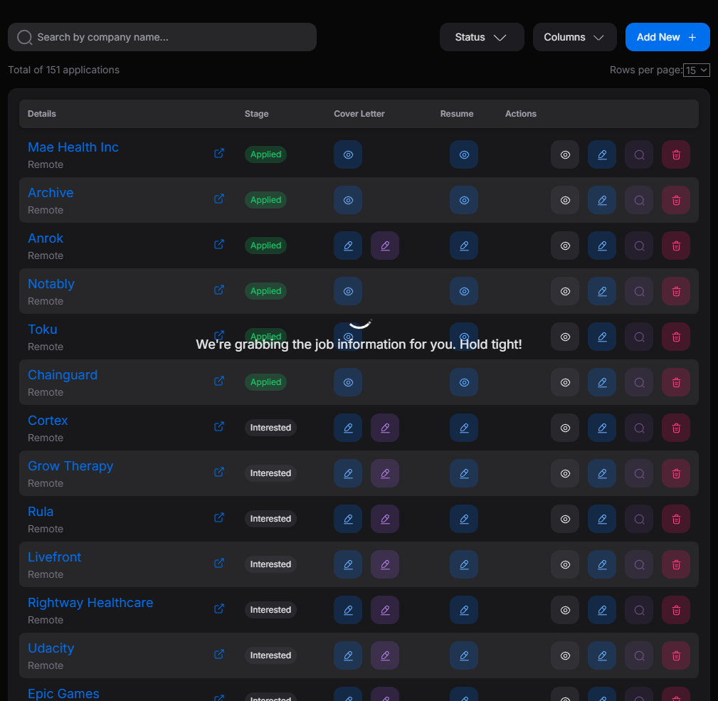Image resolution: width=718 pixels, height=701 pixels.
Task: View Mae Health Inc cover letter
Action: [348, 154]
